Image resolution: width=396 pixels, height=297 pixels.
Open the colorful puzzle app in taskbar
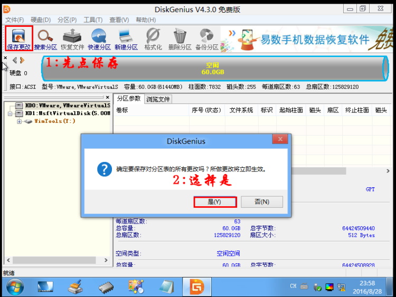tap(136, 287)
